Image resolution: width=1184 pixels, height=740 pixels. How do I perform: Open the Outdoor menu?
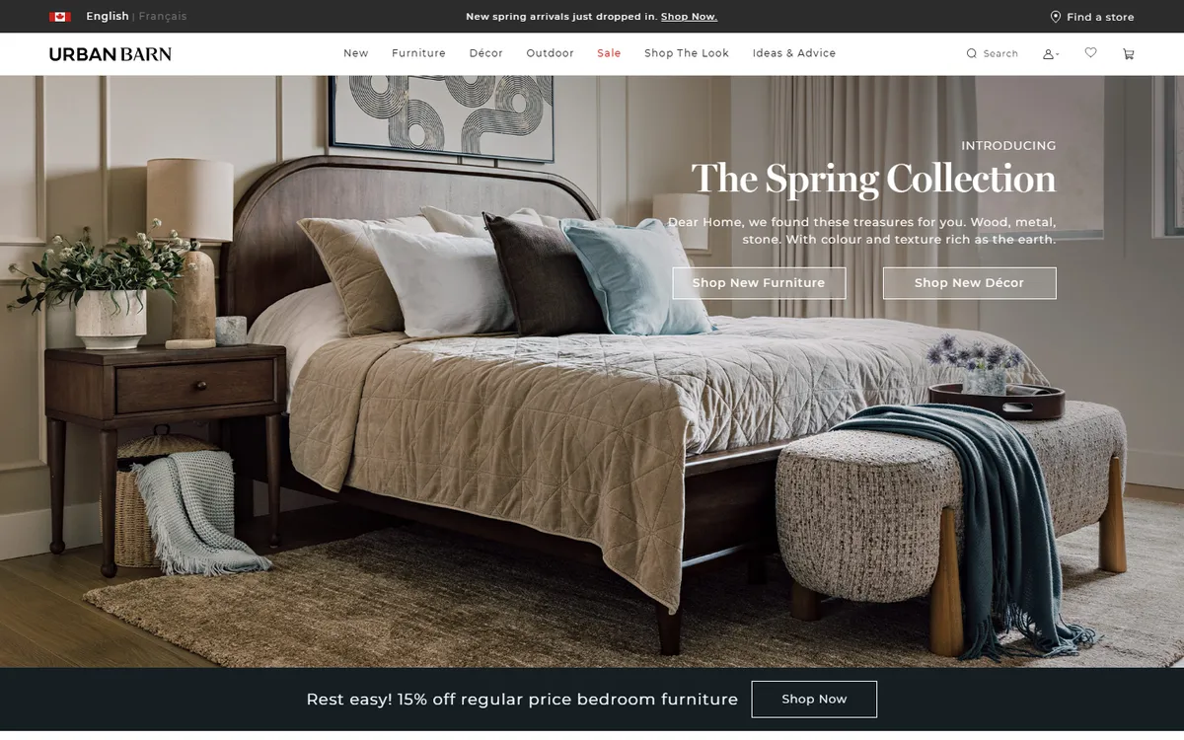pos(550,53)
